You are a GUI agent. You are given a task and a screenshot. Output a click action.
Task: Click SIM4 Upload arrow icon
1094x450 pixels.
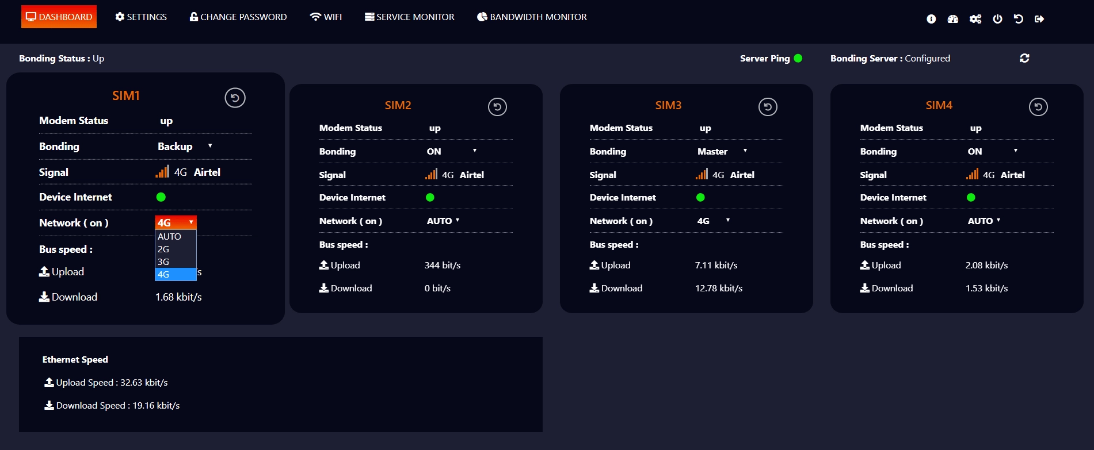[865, 265]
